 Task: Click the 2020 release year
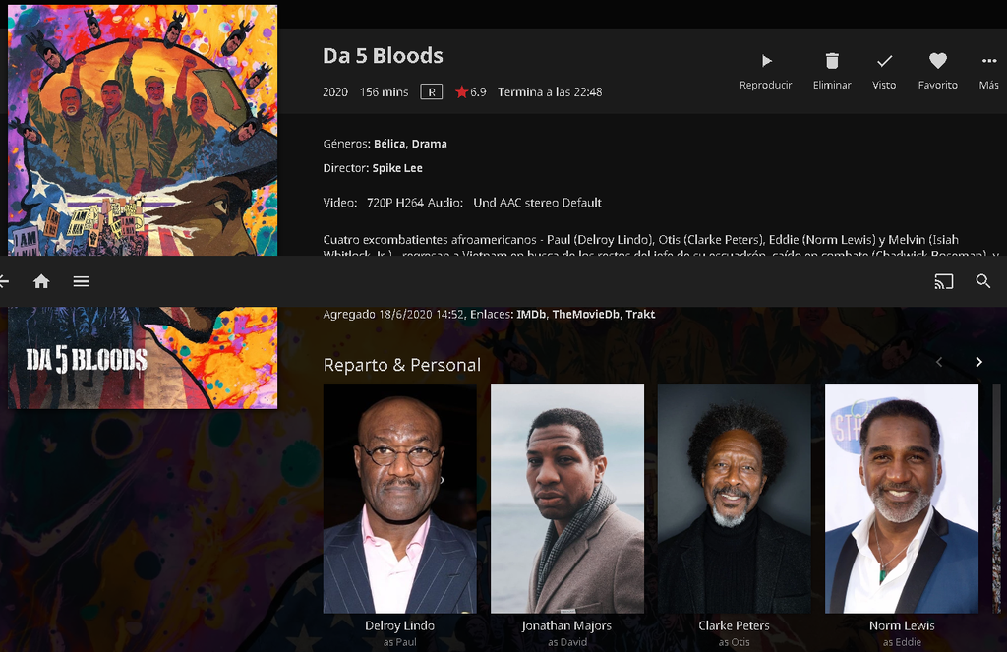tap(335, 91)
